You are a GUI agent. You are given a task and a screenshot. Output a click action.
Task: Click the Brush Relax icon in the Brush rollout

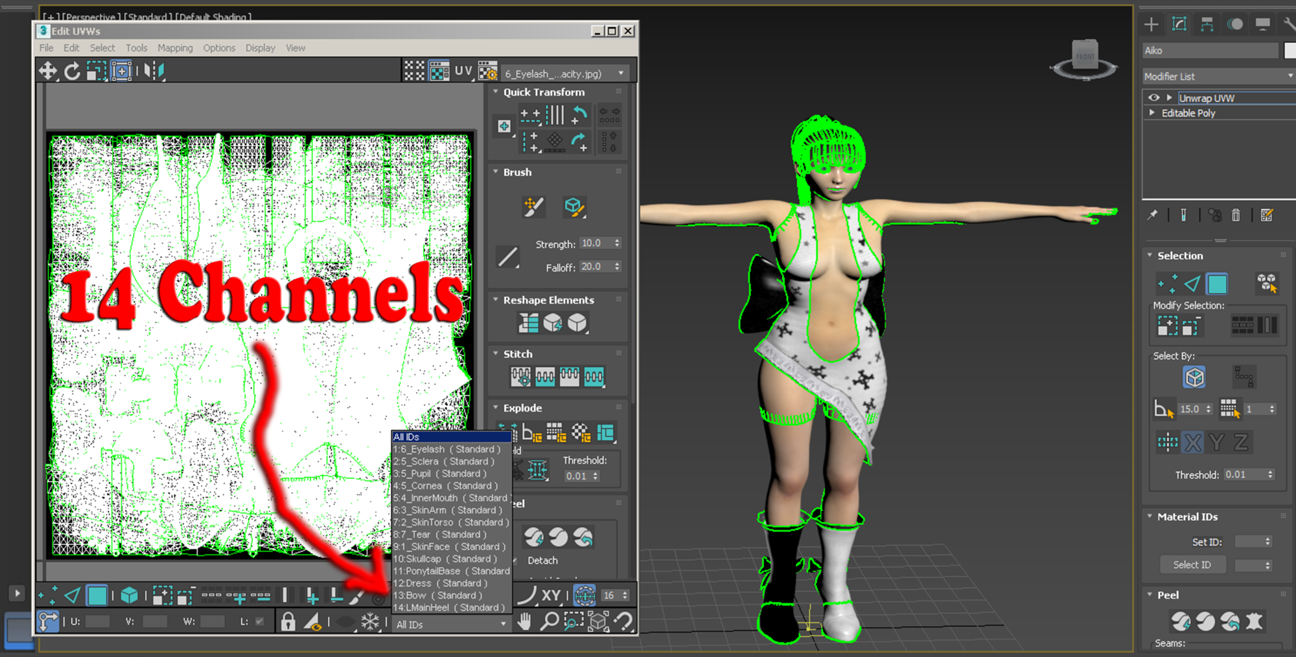click(x=574, y=206)
